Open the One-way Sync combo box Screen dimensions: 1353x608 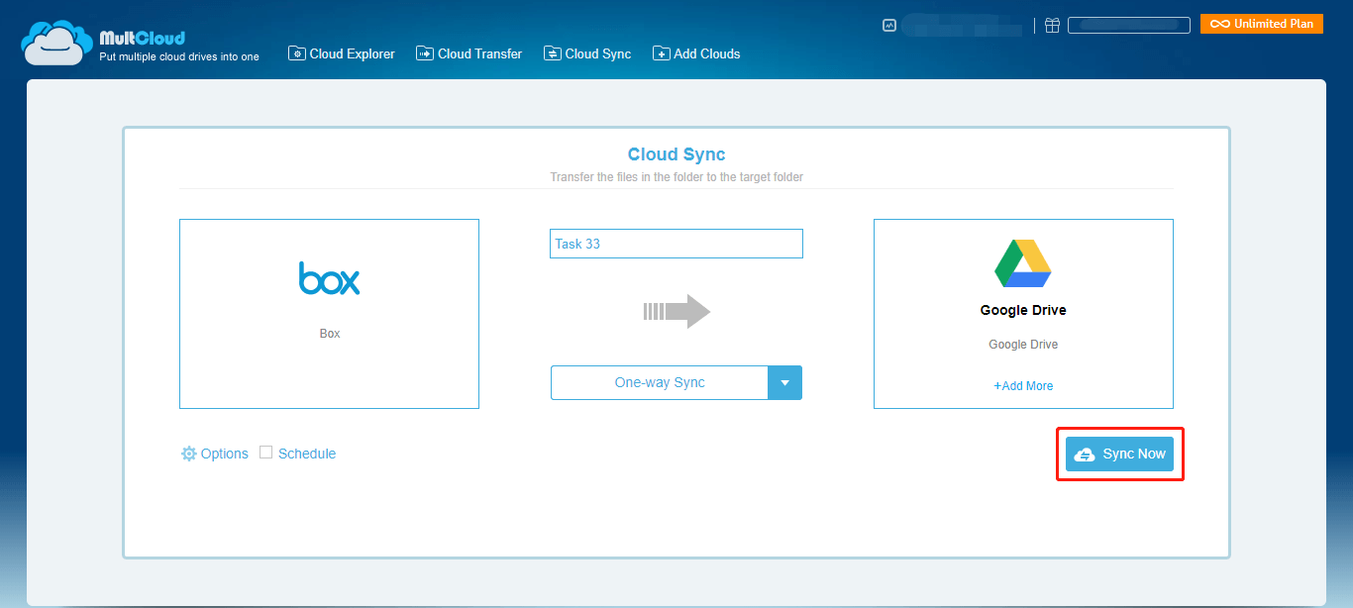660,383
